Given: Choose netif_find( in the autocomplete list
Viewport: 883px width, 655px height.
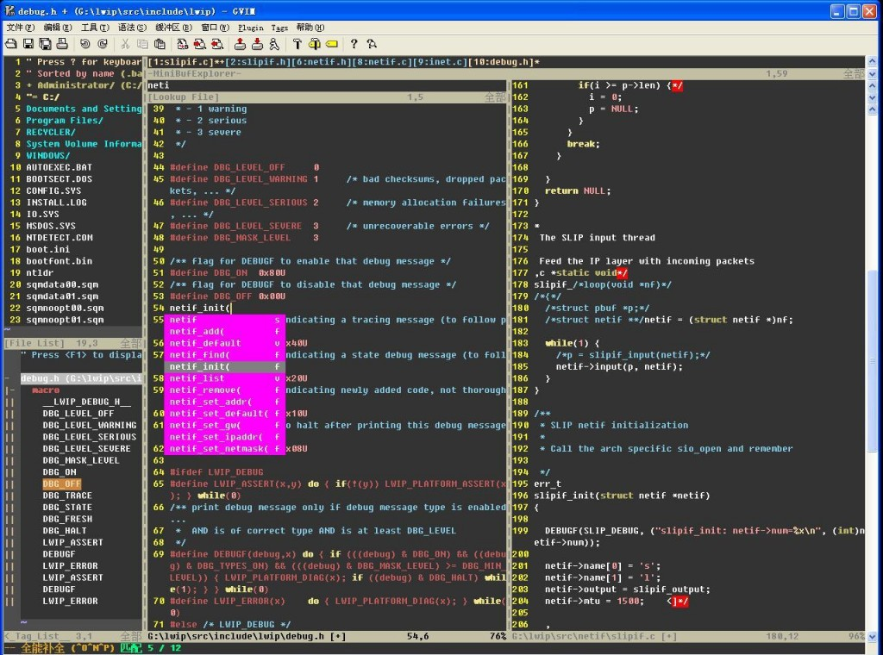Looking at the screenshot, I should [x=199, y=355].
